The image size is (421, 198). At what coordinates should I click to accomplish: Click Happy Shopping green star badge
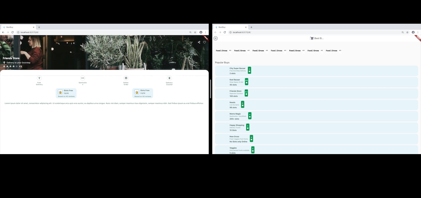click(248, 127)
